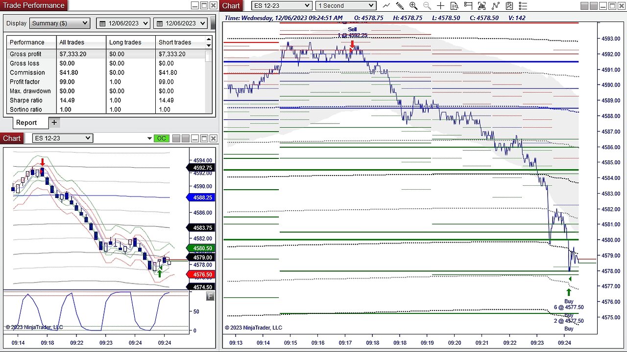627x352 pixels.
Task: Click the green buy arrow on small chart
Action: [159, 273]
